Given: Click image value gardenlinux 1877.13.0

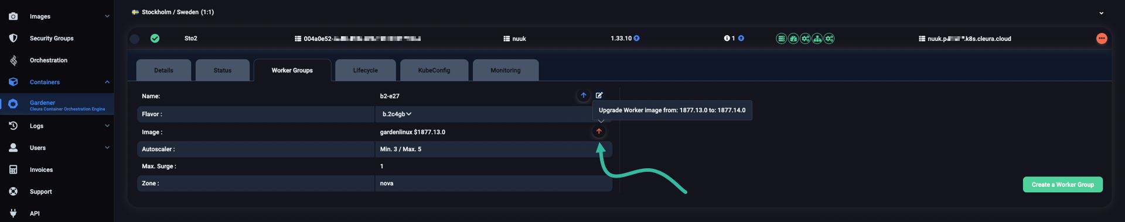Looking at the screenshot, I should (x=412, y=132).
